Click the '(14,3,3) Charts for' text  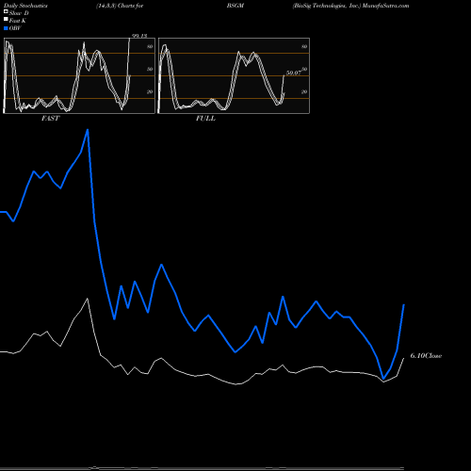(120, 6)
